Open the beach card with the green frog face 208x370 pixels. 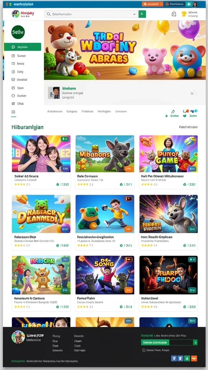[41, 214]
